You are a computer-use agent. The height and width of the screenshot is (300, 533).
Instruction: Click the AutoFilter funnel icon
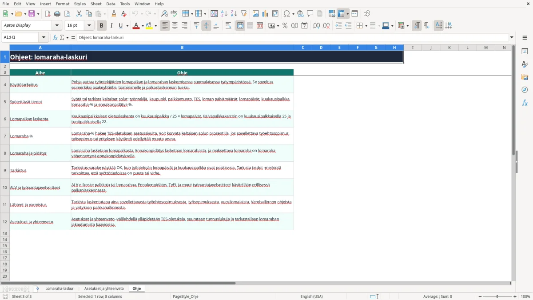pos(244,14)
